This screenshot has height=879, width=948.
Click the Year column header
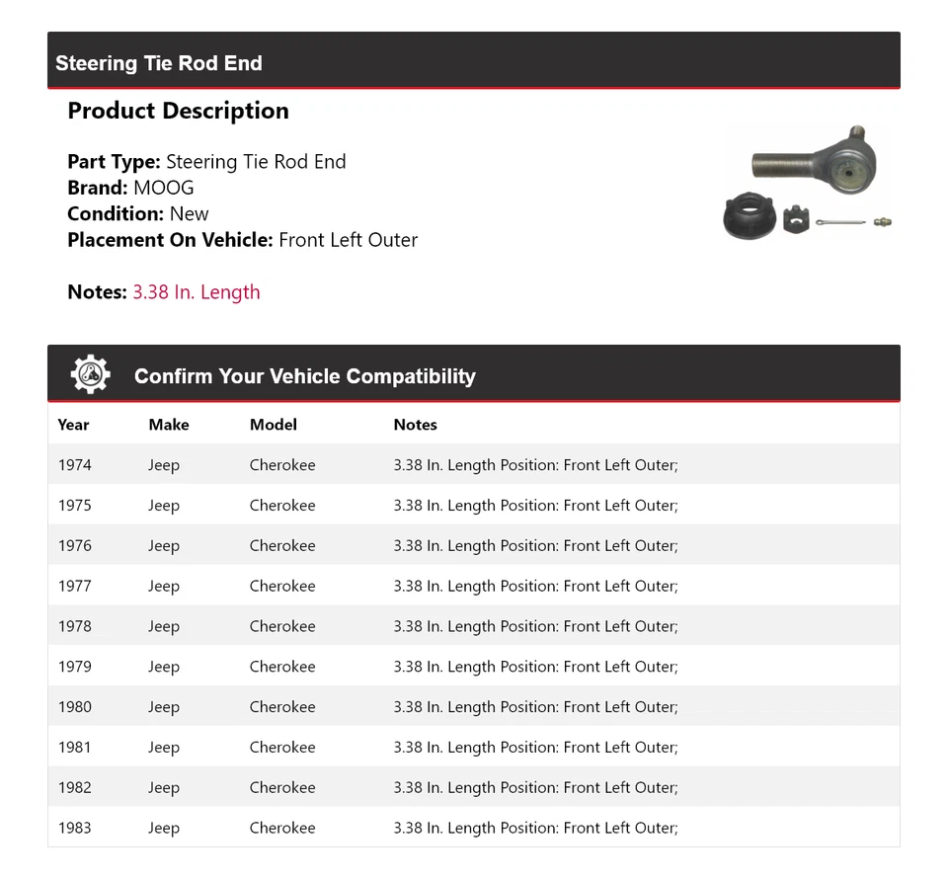(x=73, y=425)
